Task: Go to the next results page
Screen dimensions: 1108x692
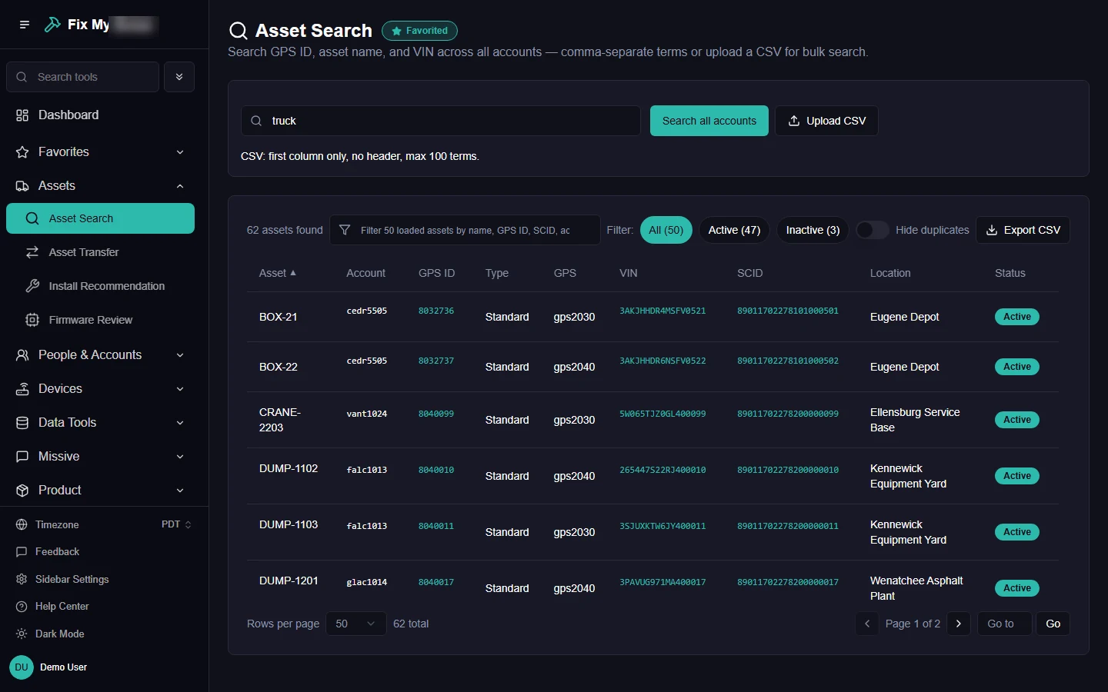Action: (x=959, y=624)
